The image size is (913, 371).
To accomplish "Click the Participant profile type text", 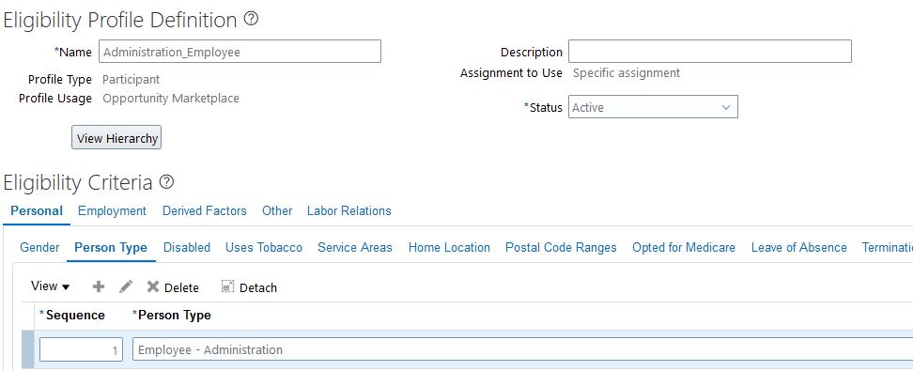I will click(131, 79).
